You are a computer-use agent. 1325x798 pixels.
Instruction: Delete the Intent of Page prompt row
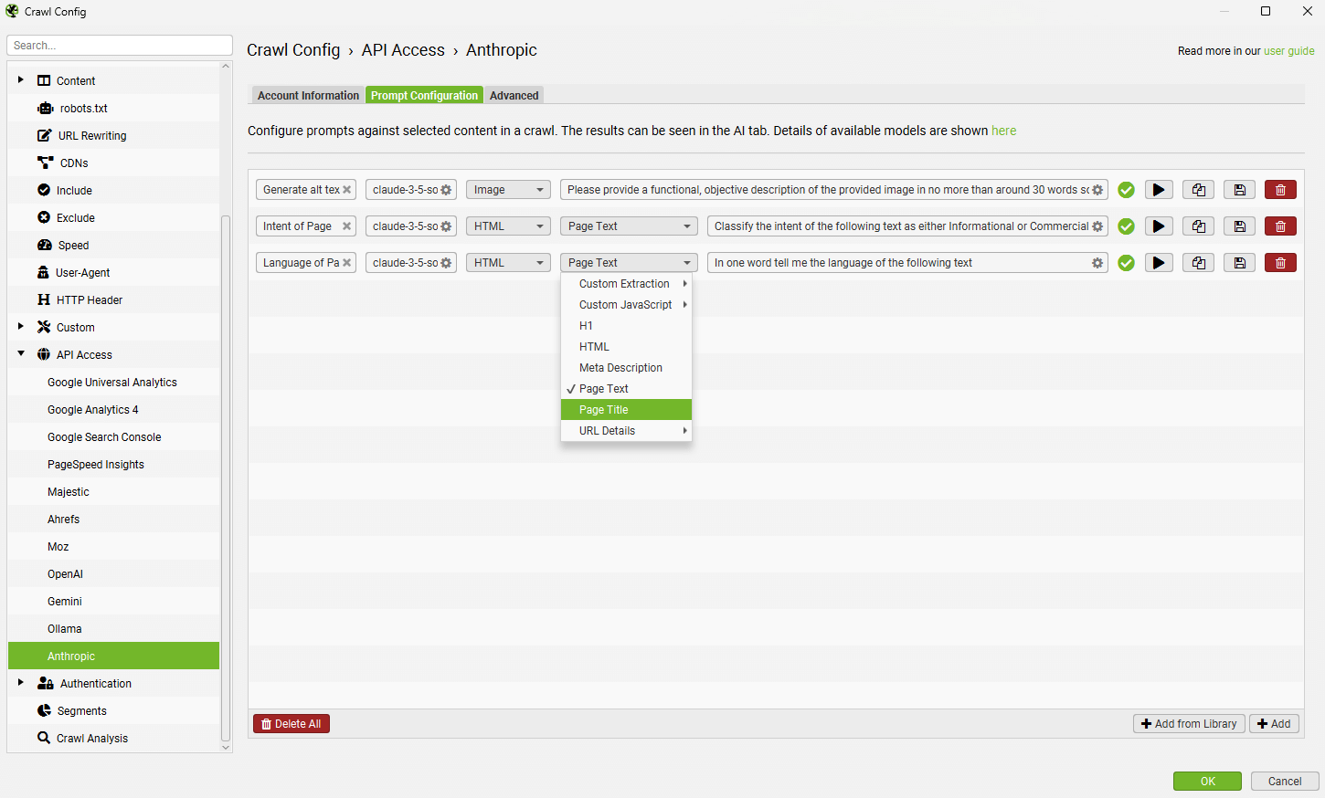[x=1280, y=226]
